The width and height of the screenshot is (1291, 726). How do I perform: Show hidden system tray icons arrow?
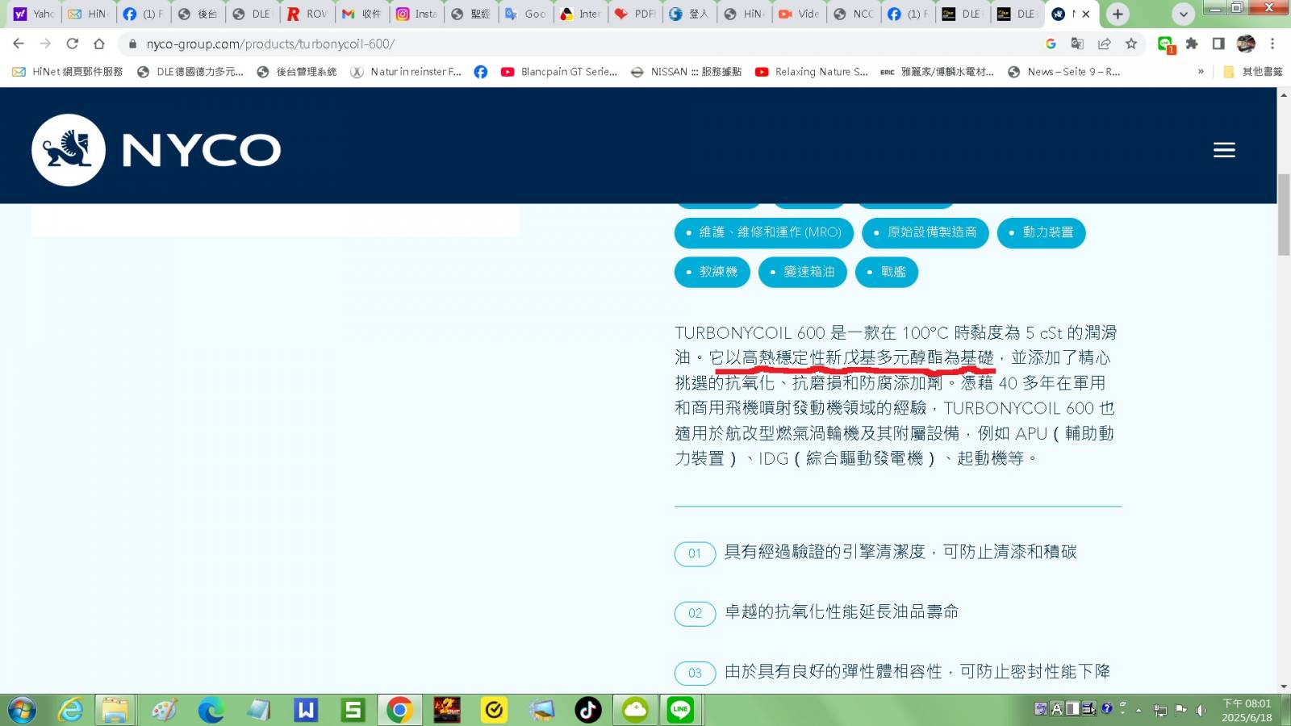(1139, 710)
